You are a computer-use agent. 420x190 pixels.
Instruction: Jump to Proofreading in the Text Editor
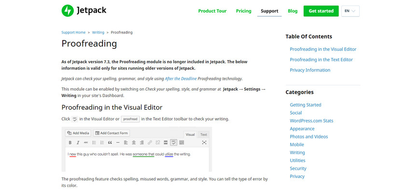click(321, 60)
